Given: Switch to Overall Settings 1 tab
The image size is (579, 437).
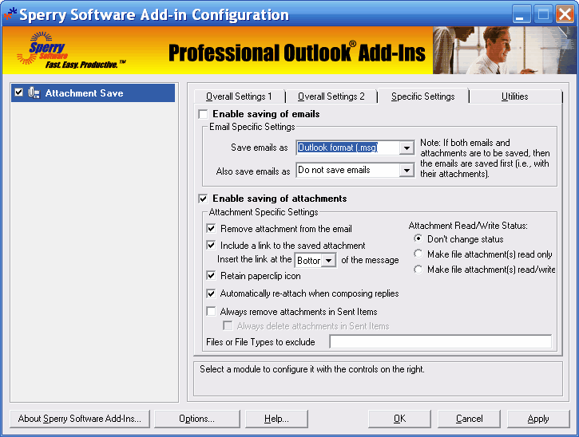Looking at the screenshot, I should 240,96.
